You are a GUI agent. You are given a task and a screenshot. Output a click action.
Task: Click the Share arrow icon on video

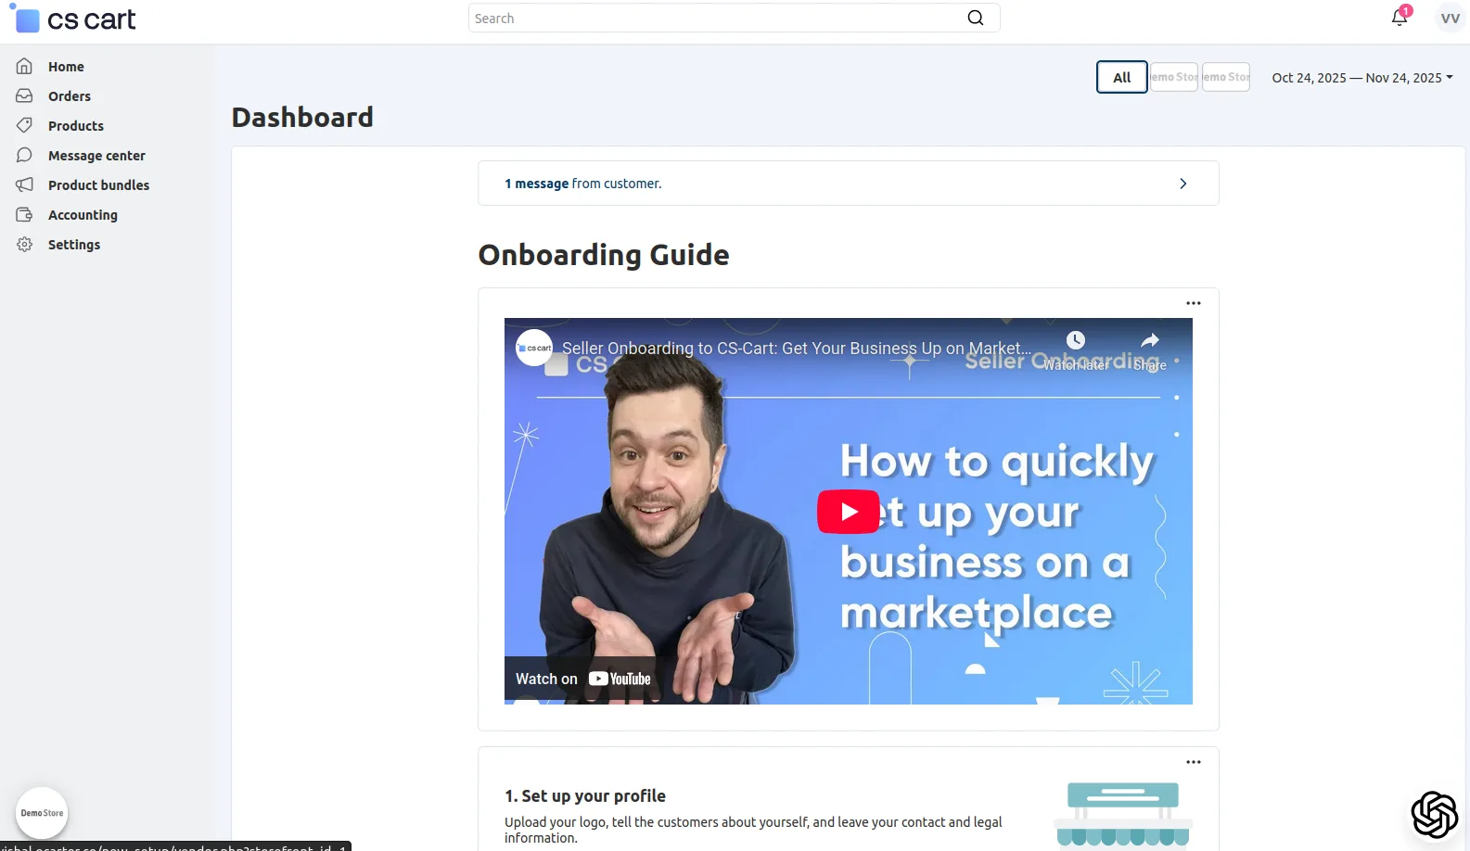(1150, 340)
